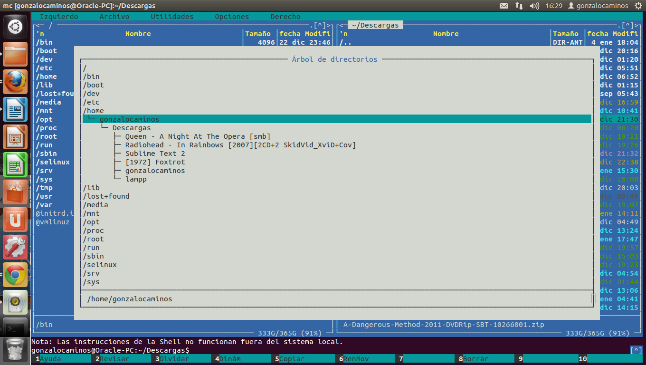Select Queen - A Night At The Opera folder
The width and height of the screenshot is (646, 365).
[x=198, y=136]
